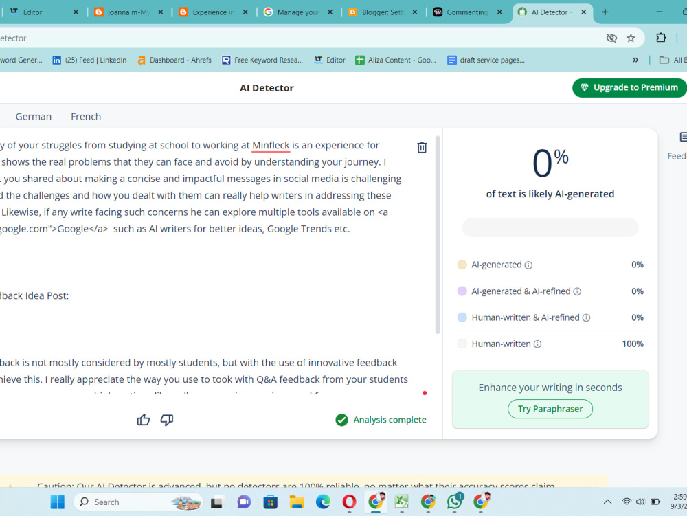Open File Explorer from the taskbar
The width and height of the screenshot is (687, 516).
[x=297, y=502]
